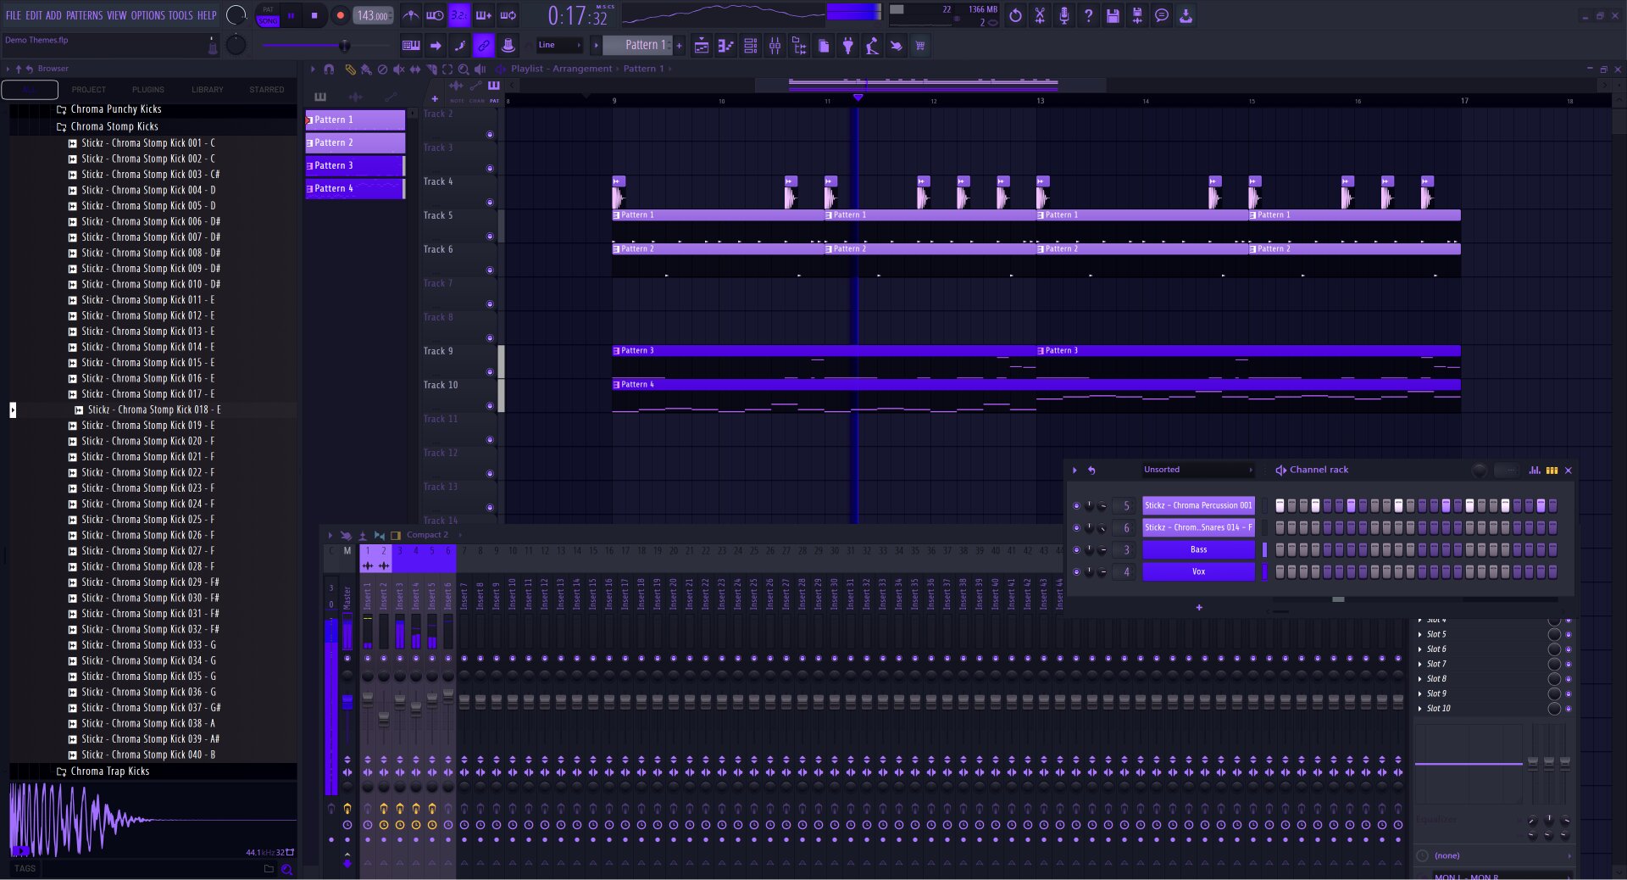The height and width of the screenshot is (880, 1627).
Task: Mute the Bass channel with its green light
Action: point(1076,549)
